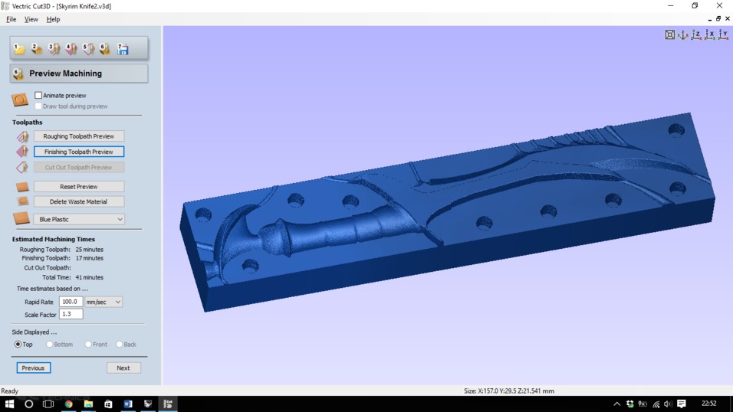This screenshot has height=412, width=733.
Task: Click the delete waste material icon
Action: pyautogui.click(x=22, y=201)
